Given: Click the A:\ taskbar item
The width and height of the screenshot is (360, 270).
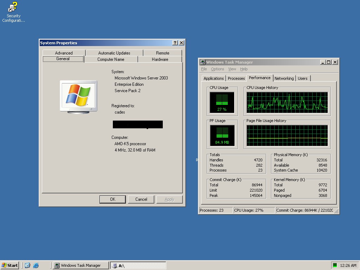Looking at the screenshot, I should pos(138,265).
